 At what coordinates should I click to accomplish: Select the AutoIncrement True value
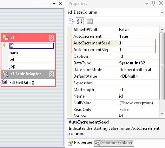[x=138, y=36]
